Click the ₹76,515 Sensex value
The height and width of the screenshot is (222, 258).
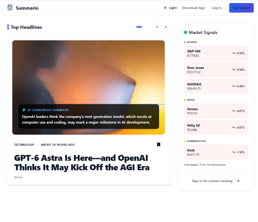tap(192, 113)
